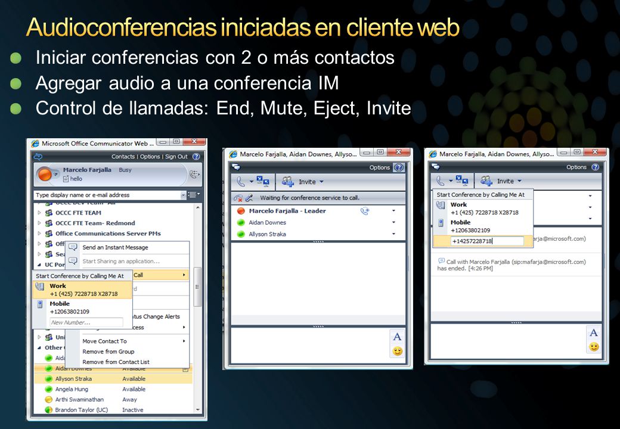The width and height of the screenshot is (620, 429).
Task: Open the dropdown arrow for Marcelo Farjalla - Leader
Action: point(393,210)
